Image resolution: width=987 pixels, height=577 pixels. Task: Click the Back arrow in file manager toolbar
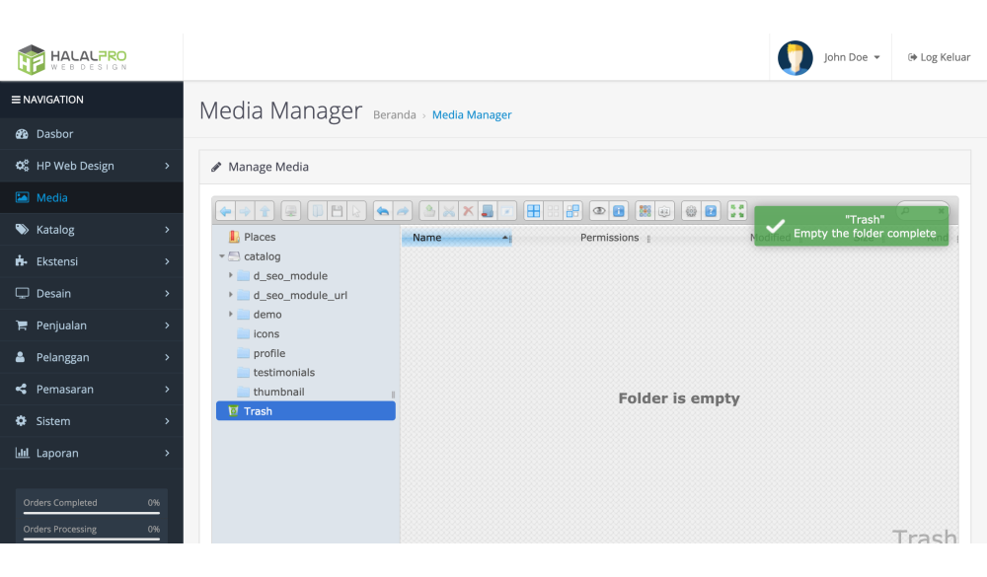tap(225, 211)
